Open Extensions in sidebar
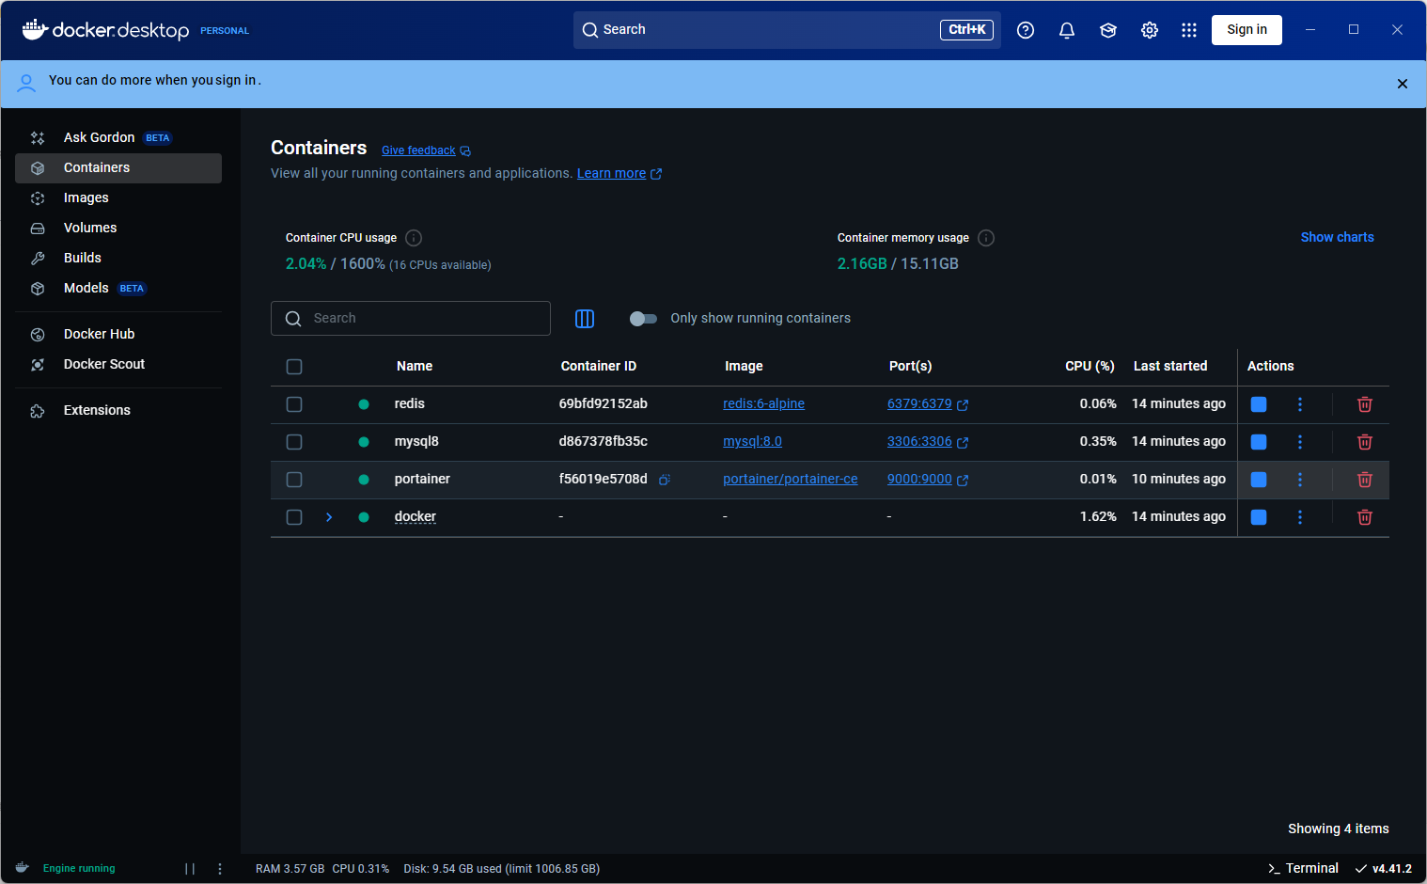The image size is (1427, 884). click(118, 410)
